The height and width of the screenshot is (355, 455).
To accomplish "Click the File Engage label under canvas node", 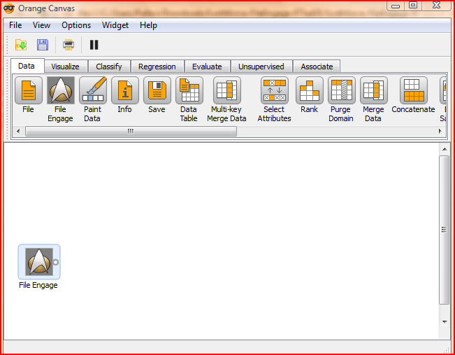I will [38, 285].
